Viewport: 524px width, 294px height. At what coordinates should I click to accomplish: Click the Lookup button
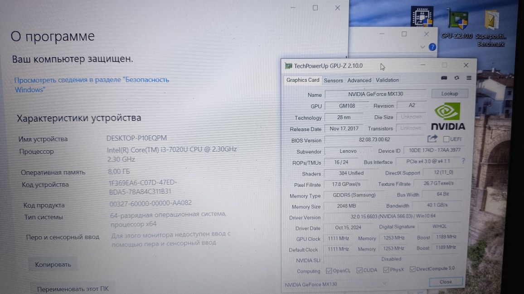tap(450, 94)
